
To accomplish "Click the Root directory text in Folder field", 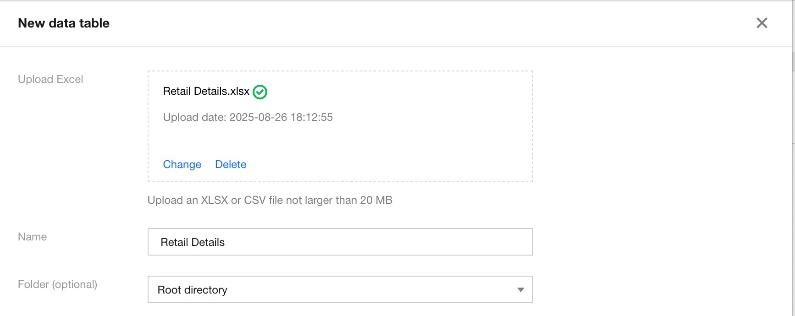I will coord(192,290).
